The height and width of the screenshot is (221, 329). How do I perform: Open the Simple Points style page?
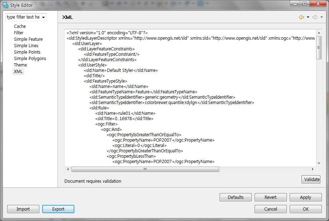(26, 52)
